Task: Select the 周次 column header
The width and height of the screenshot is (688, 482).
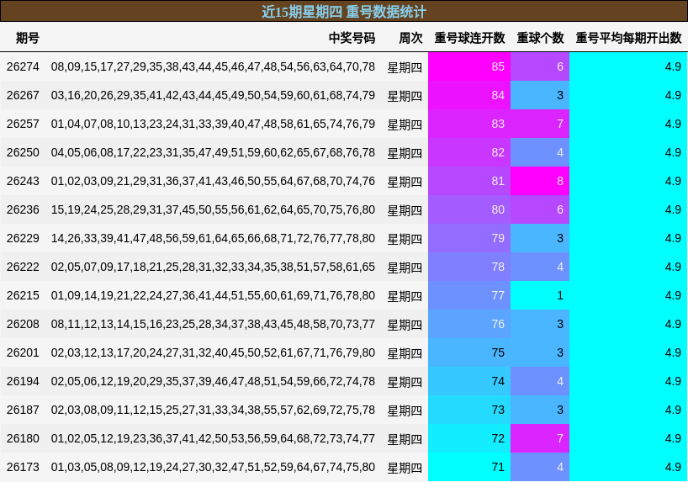Action: point(410,38)
